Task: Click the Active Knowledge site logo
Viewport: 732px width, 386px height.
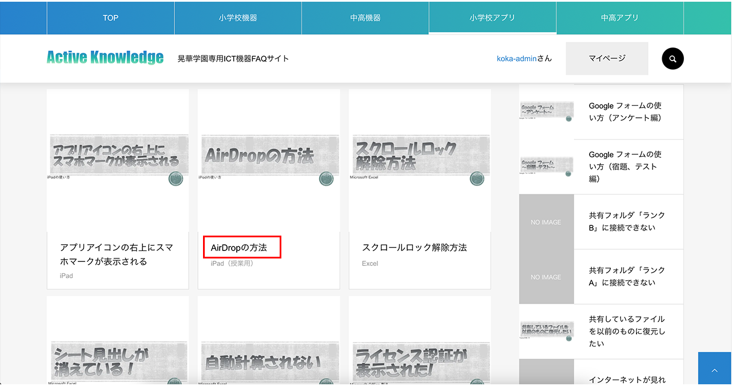Action: [105, 58]
